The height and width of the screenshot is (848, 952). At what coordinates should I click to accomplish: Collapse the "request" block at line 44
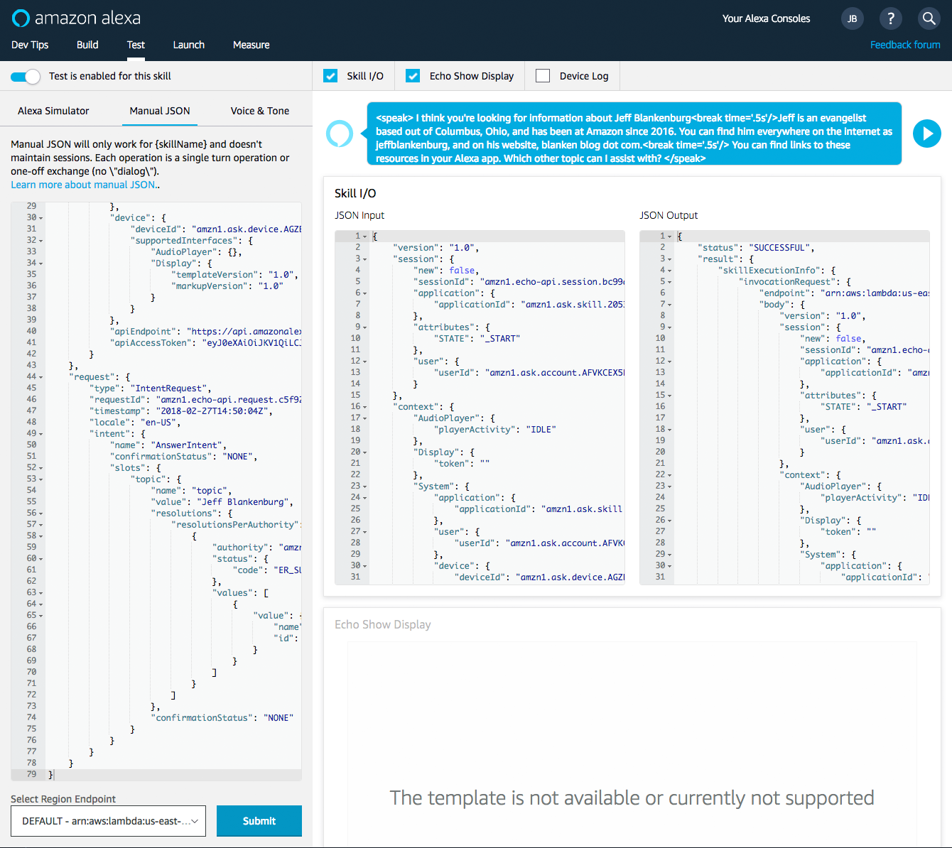coord(41,377)
